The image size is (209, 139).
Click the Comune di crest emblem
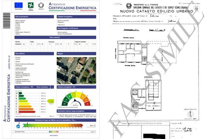pyautogui.click(x=41, y=5)
